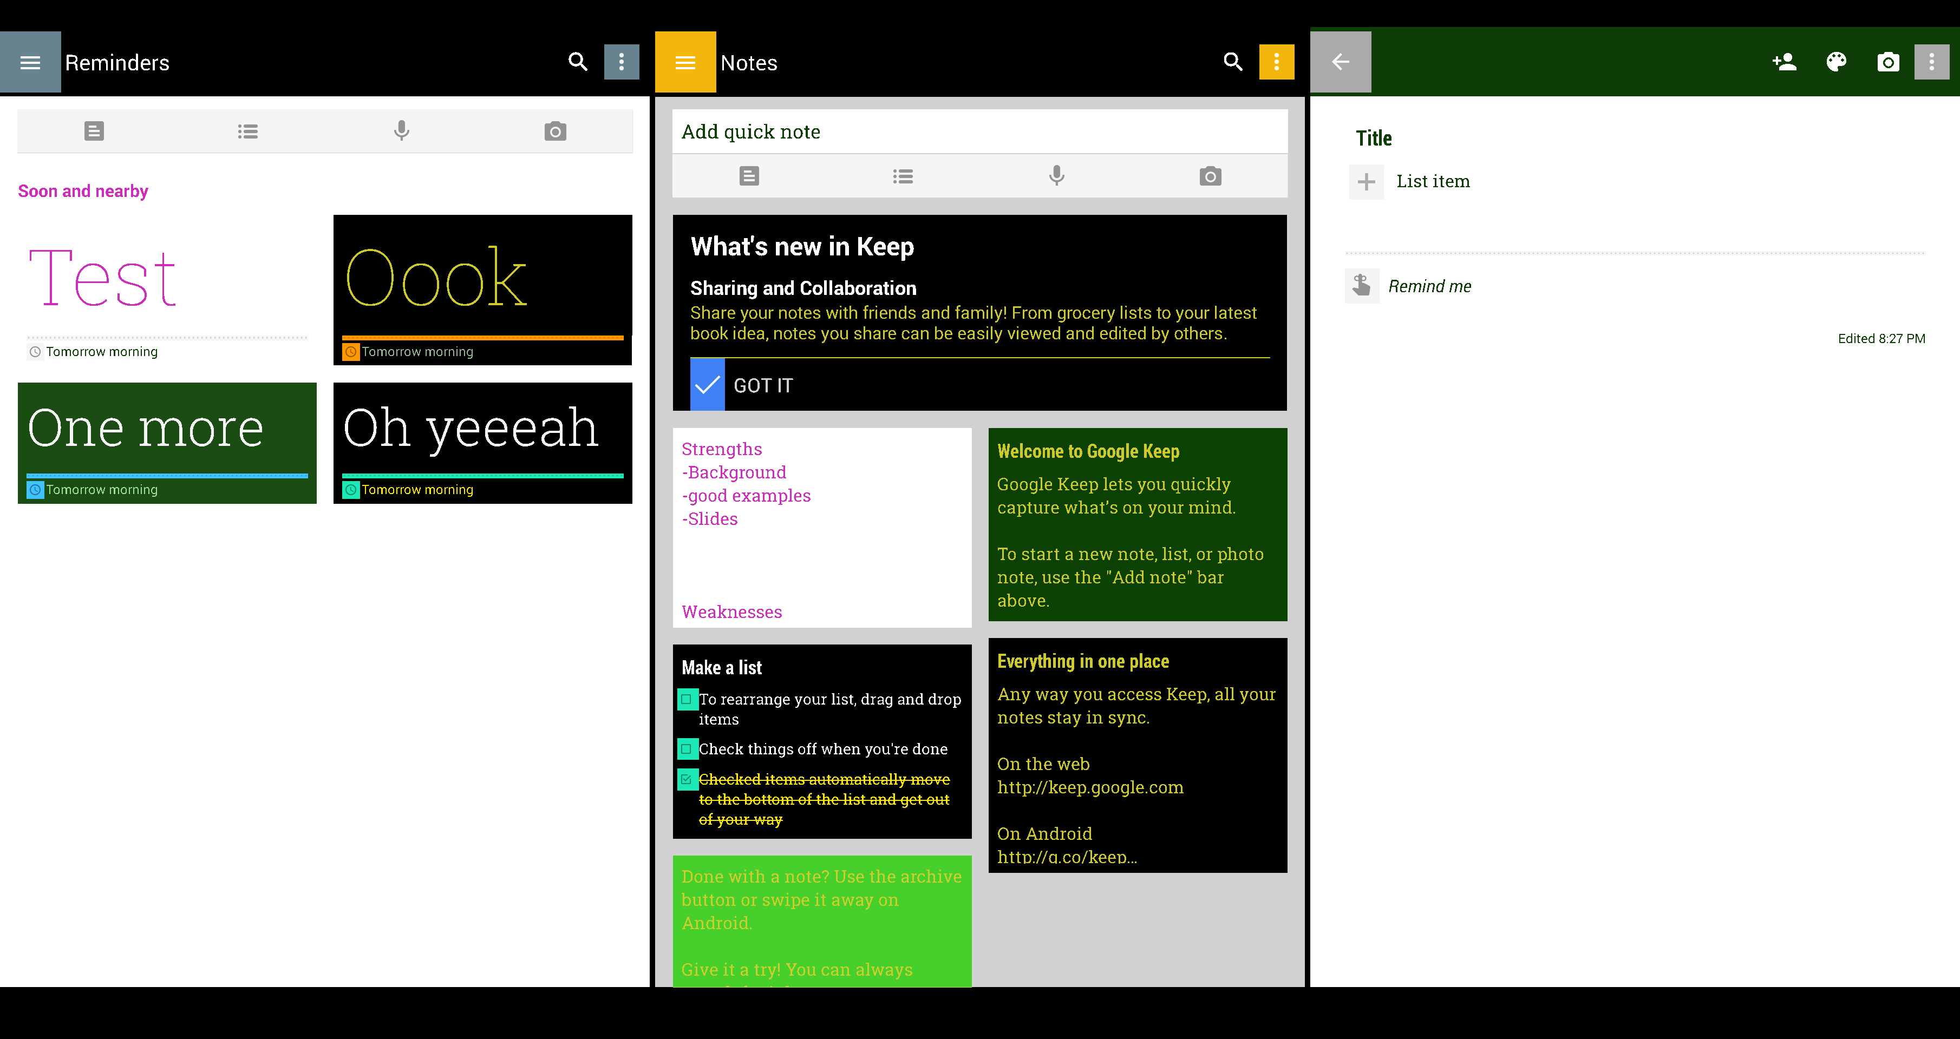The image size is (1960, 1039).
Task: Open the One more reminder note
Action: click(x=167, y=443)
